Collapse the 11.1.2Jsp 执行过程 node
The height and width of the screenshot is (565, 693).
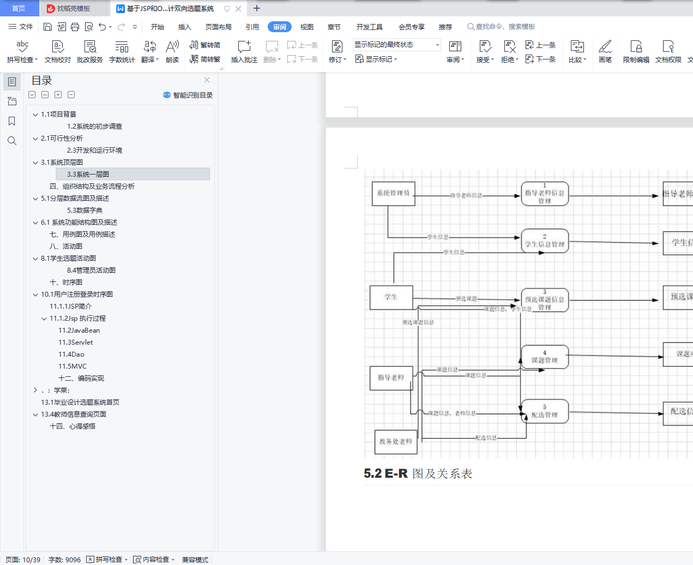(x=44, y=318)
